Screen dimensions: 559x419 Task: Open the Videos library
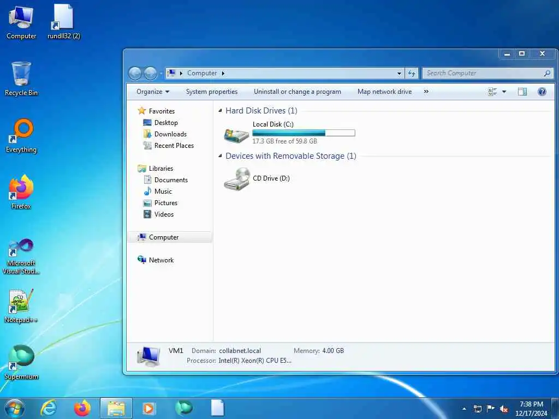[164, 214]
